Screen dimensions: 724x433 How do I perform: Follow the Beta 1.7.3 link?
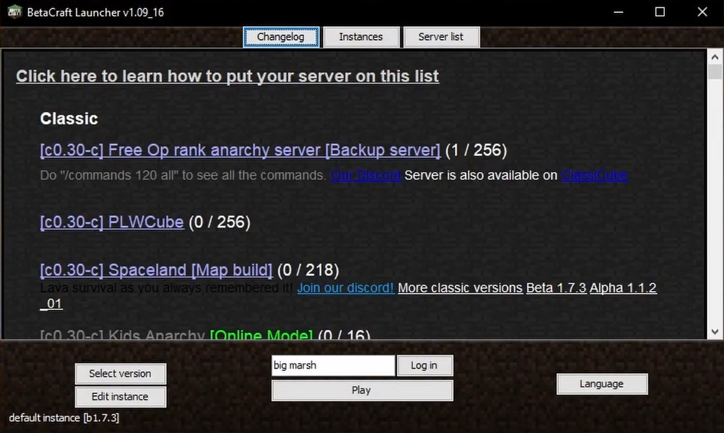click(556, 288)
